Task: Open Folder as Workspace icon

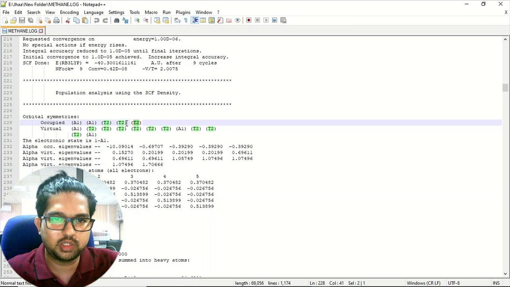Action: (x=229, y=20)
